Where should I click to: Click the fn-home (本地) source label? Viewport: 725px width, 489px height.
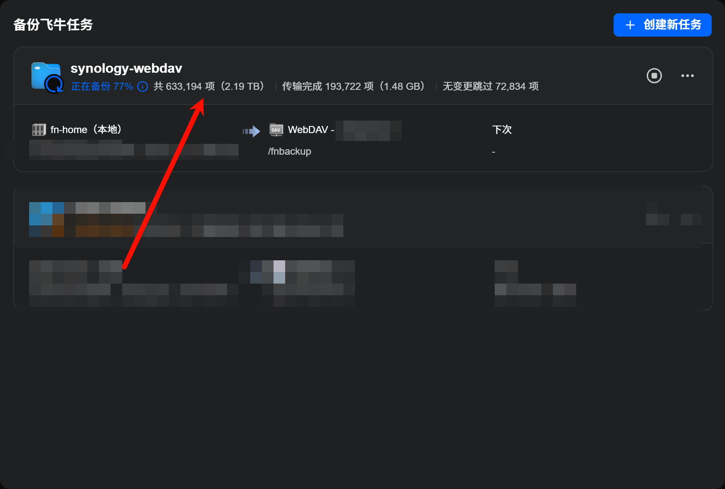86,130
